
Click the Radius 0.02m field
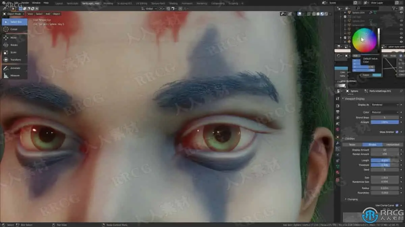[385, 188]
